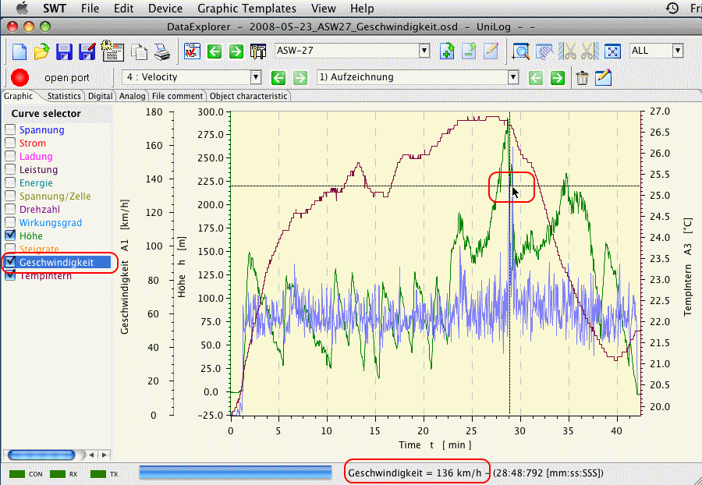Screen dimensions: 702x485
Task: Open the Device menu
Action: (165, 8)
